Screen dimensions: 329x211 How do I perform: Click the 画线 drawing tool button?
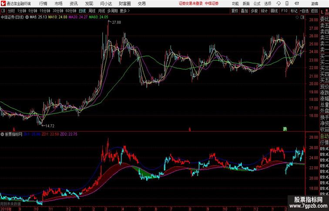click(x=274, y=11)
